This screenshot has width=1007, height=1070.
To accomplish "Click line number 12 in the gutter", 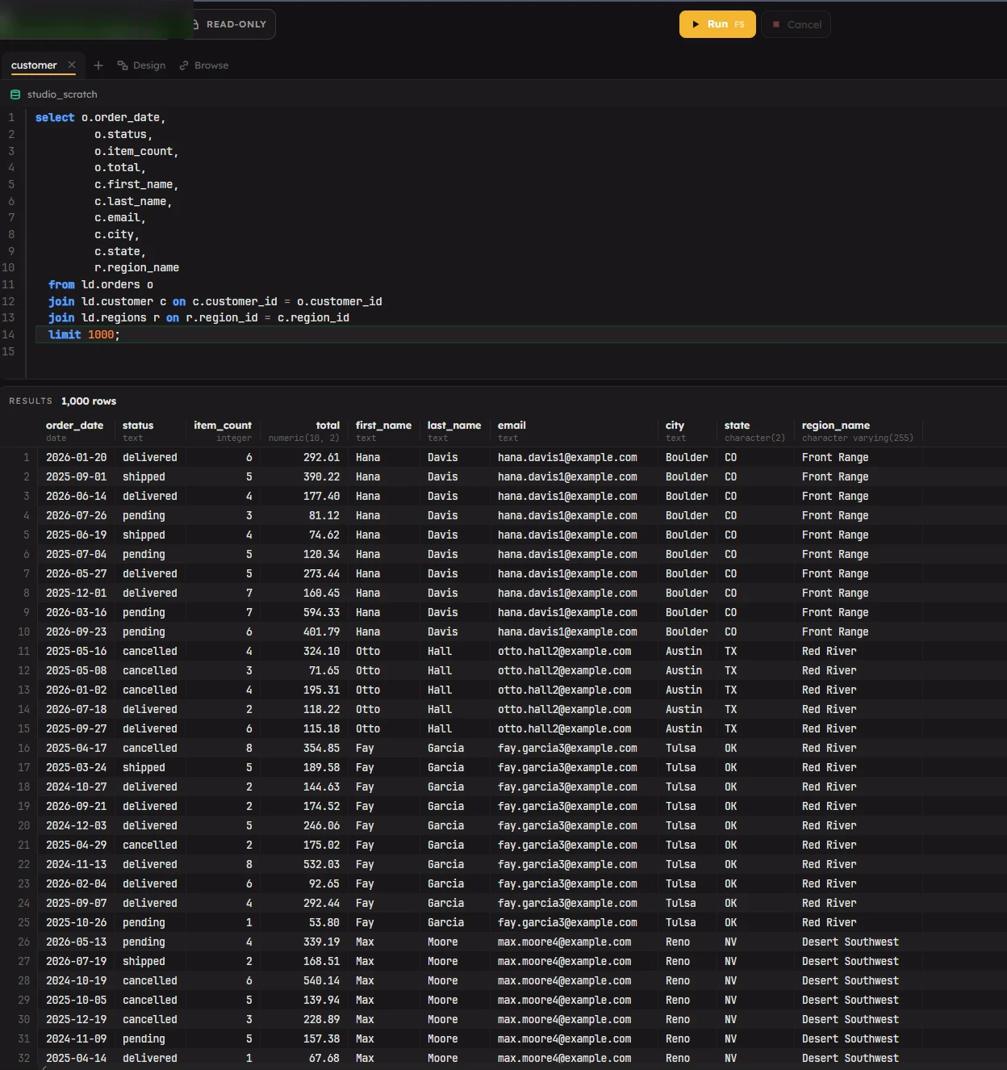I will coord(8,301).
